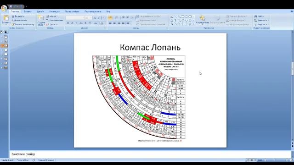Click the zoom out minus button
The image size is (294, 165).
(x=265, y=160)
